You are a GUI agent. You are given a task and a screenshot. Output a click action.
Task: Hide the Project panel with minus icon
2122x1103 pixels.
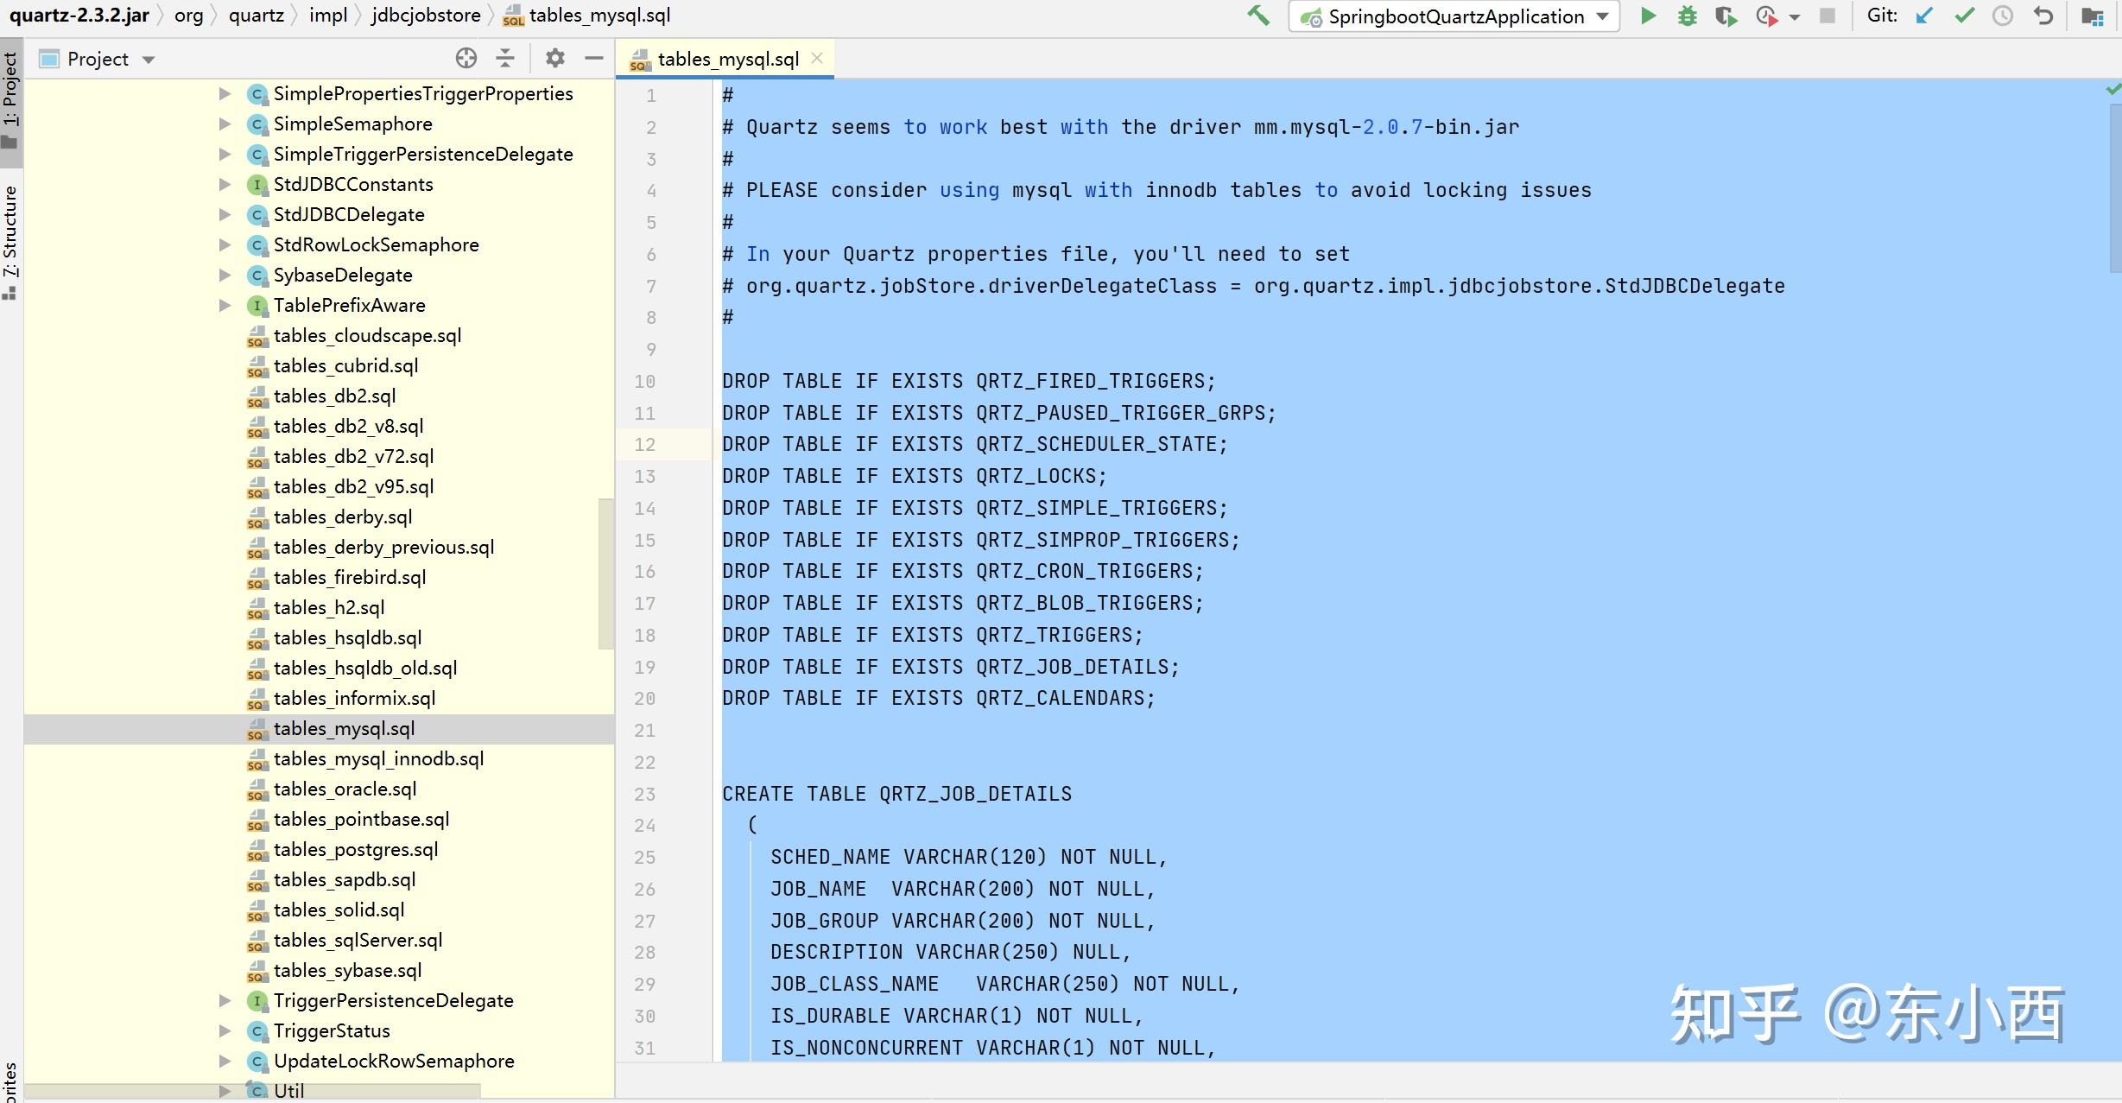(x=593, y=58)
